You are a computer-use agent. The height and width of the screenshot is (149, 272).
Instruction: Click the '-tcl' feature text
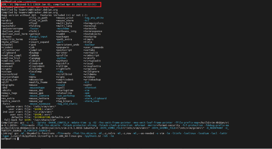(x=86, y=21)
